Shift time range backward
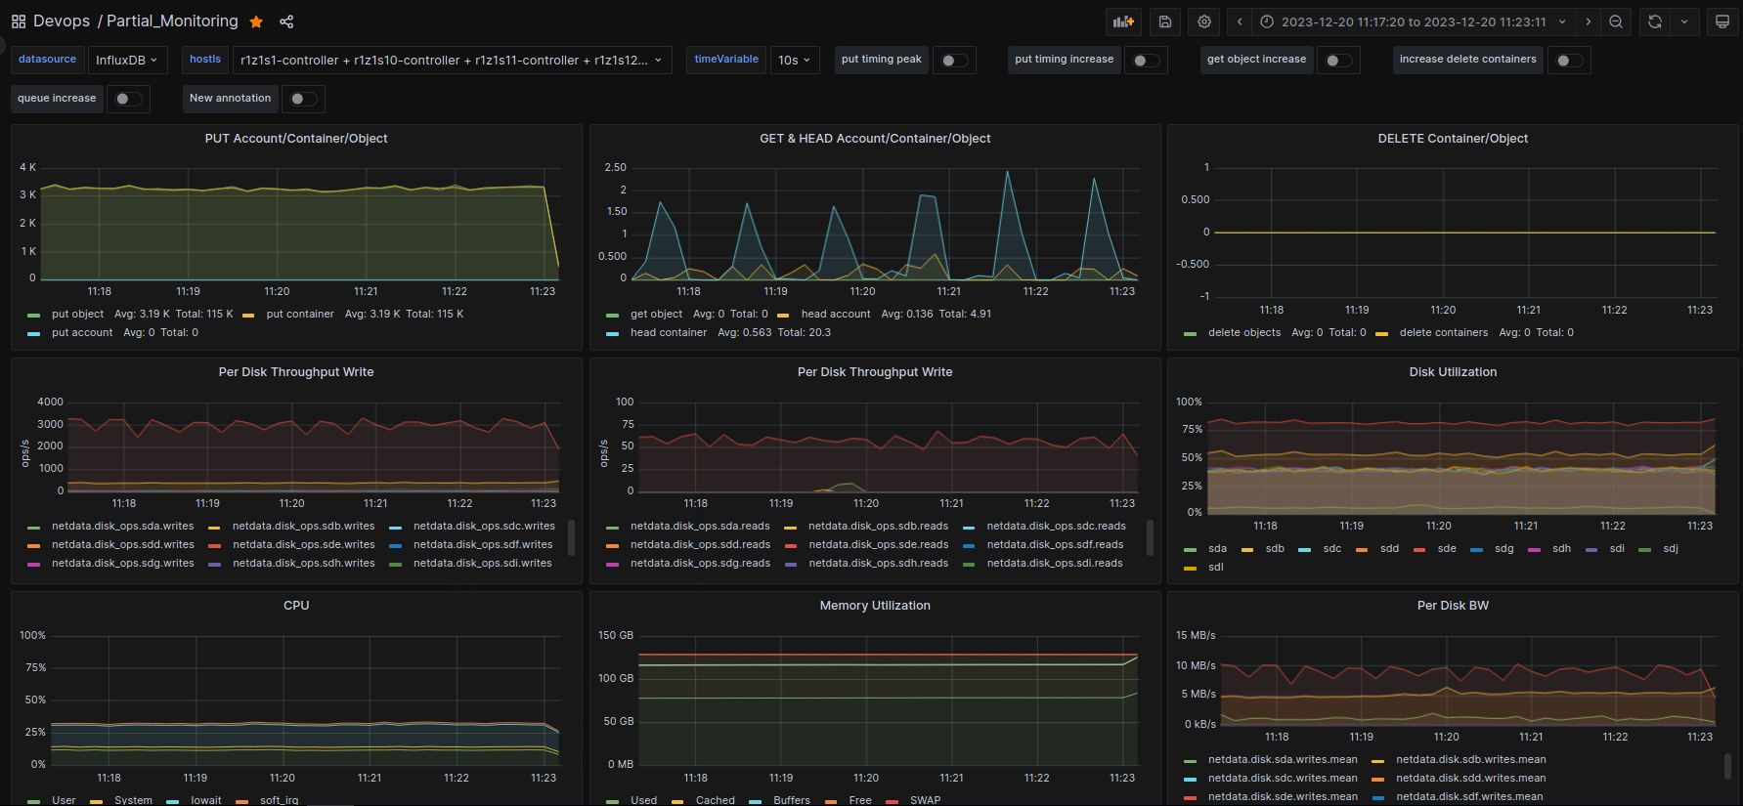The image size is (1743, 806). click(x=1240, y=21)
